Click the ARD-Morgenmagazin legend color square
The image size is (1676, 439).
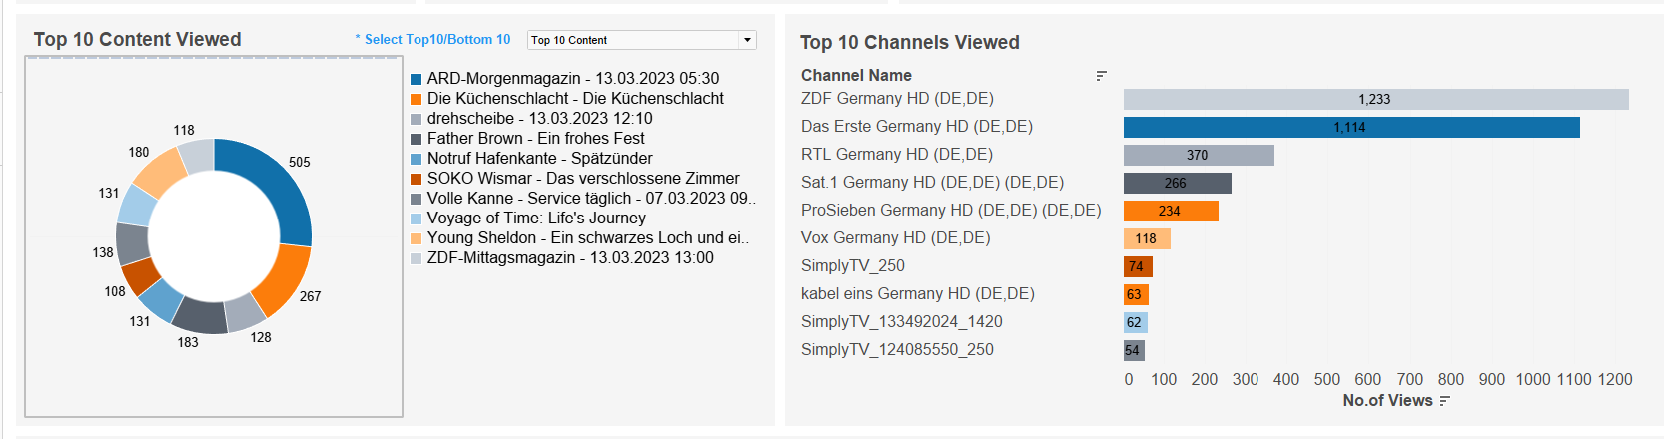(416, 79)
